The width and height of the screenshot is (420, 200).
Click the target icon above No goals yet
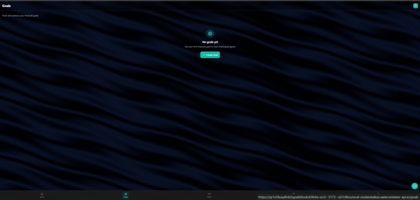[210, 34]
